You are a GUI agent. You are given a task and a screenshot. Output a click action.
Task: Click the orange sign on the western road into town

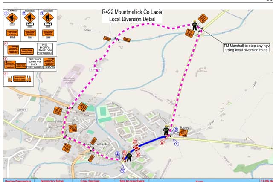pos(58,111)
